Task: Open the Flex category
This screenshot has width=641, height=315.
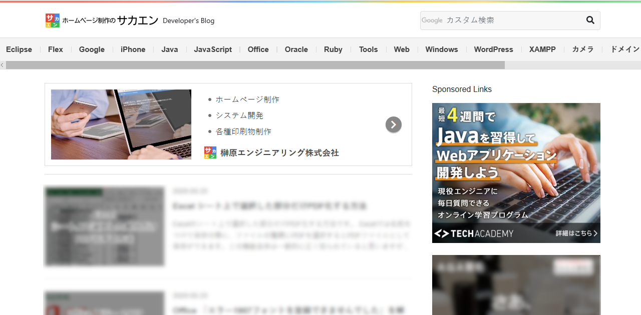Action: pos(56,49)
